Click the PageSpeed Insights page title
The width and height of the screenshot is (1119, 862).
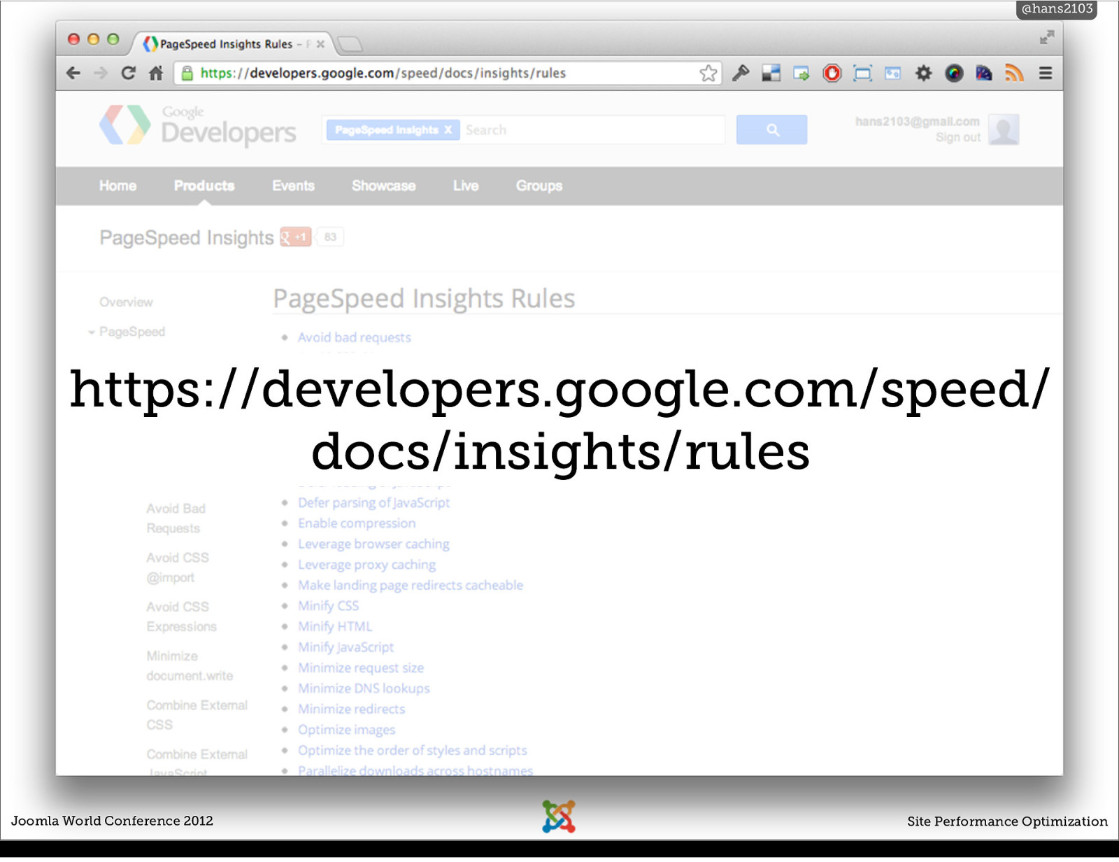point(187,238)
